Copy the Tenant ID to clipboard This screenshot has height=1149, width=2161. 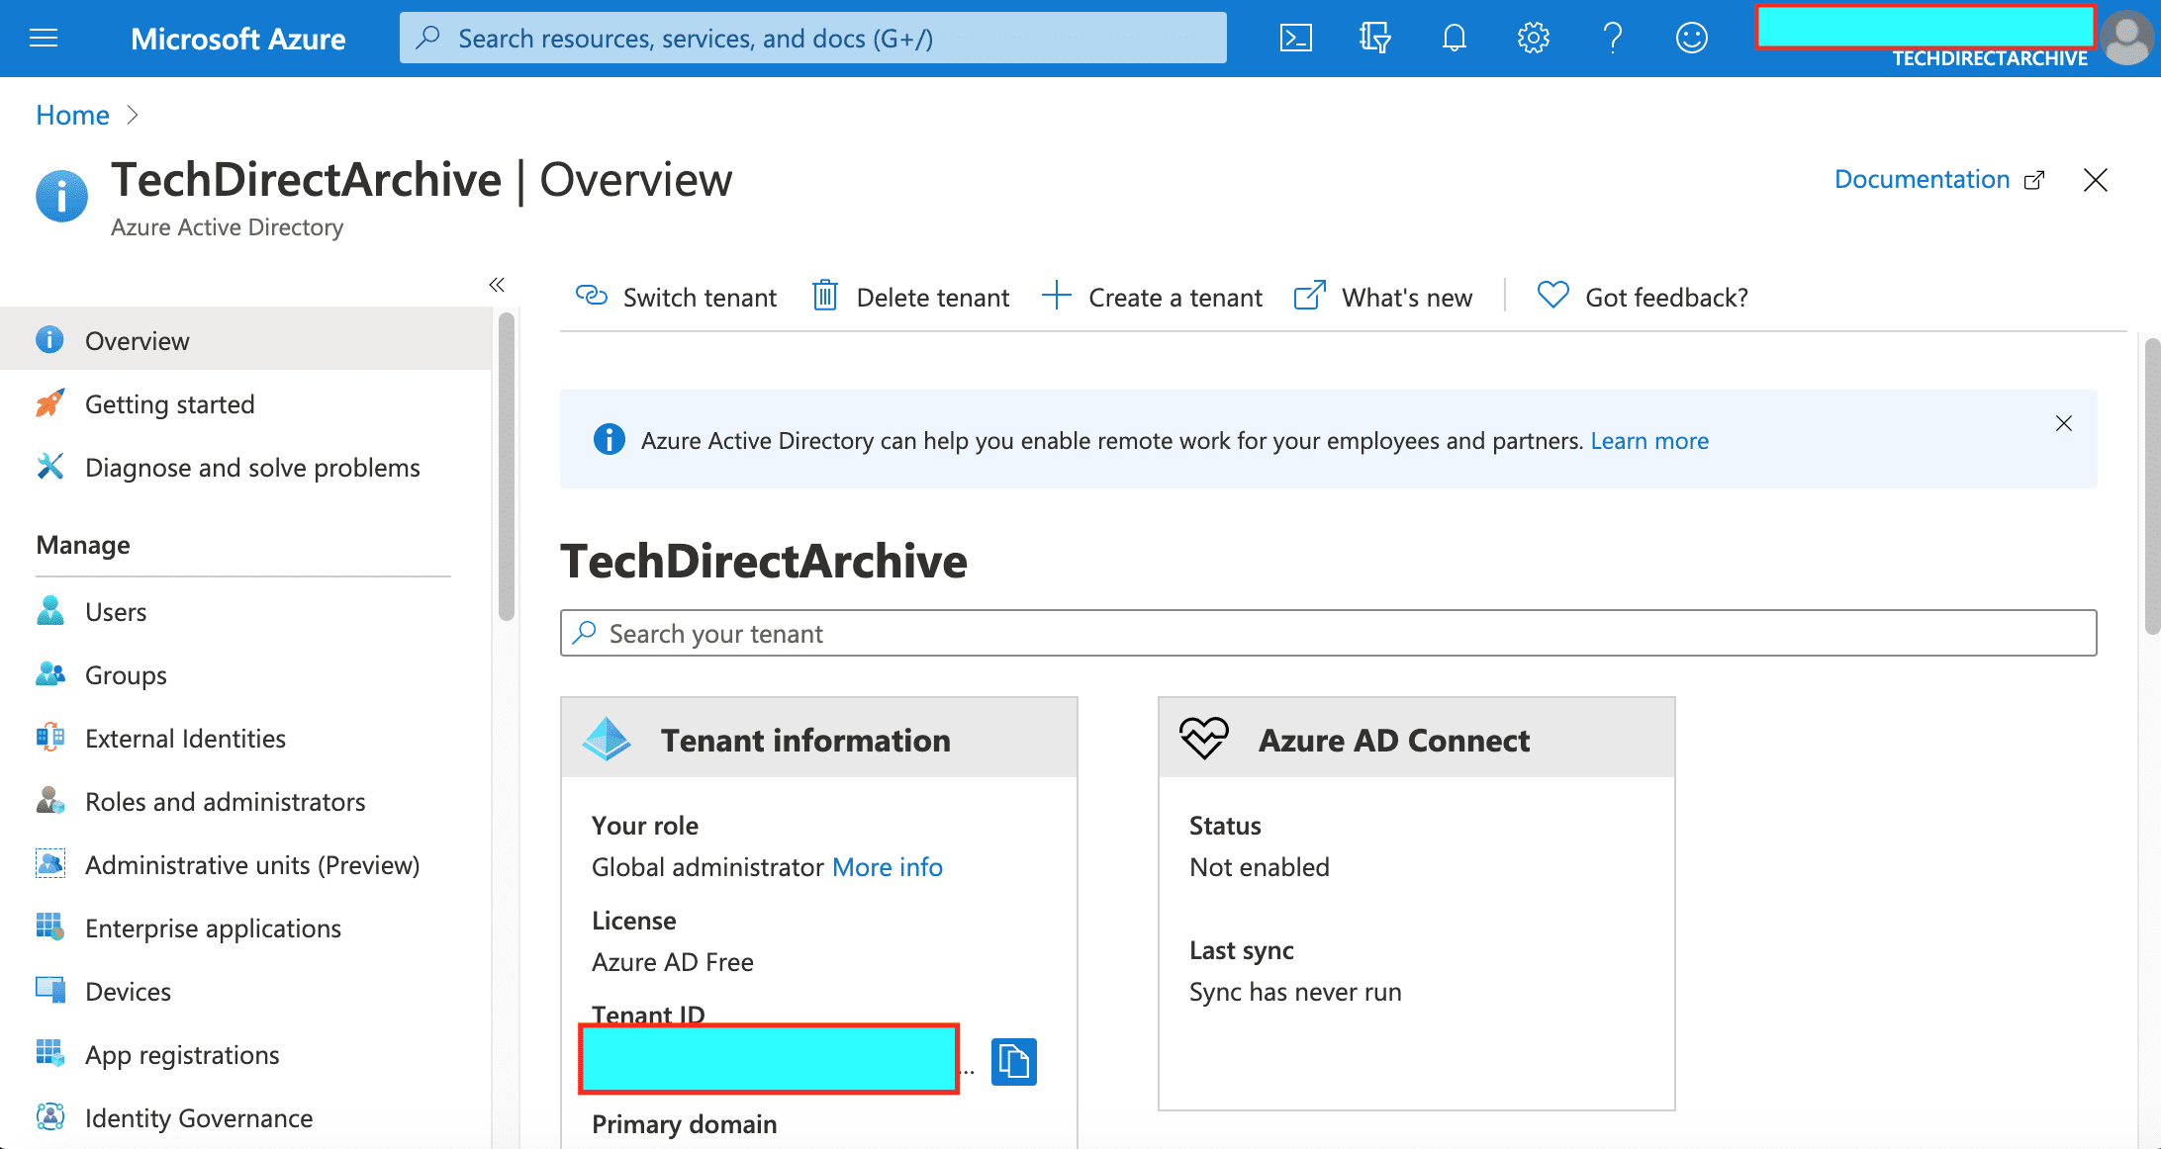[1014, 1062]
